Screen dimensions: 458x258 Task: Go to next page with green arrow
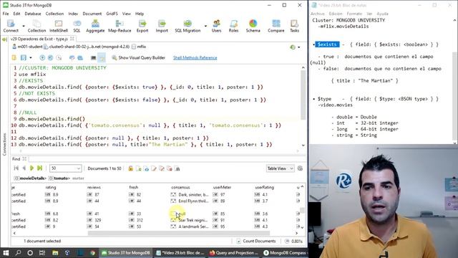[x=31, y=168]
